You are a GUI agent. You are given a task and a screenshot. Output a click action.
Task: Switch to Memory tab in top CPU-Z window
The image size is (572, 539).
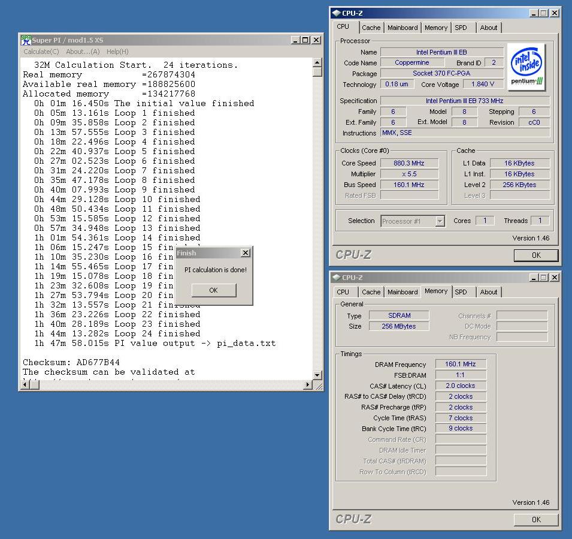(x=436, y=28)
